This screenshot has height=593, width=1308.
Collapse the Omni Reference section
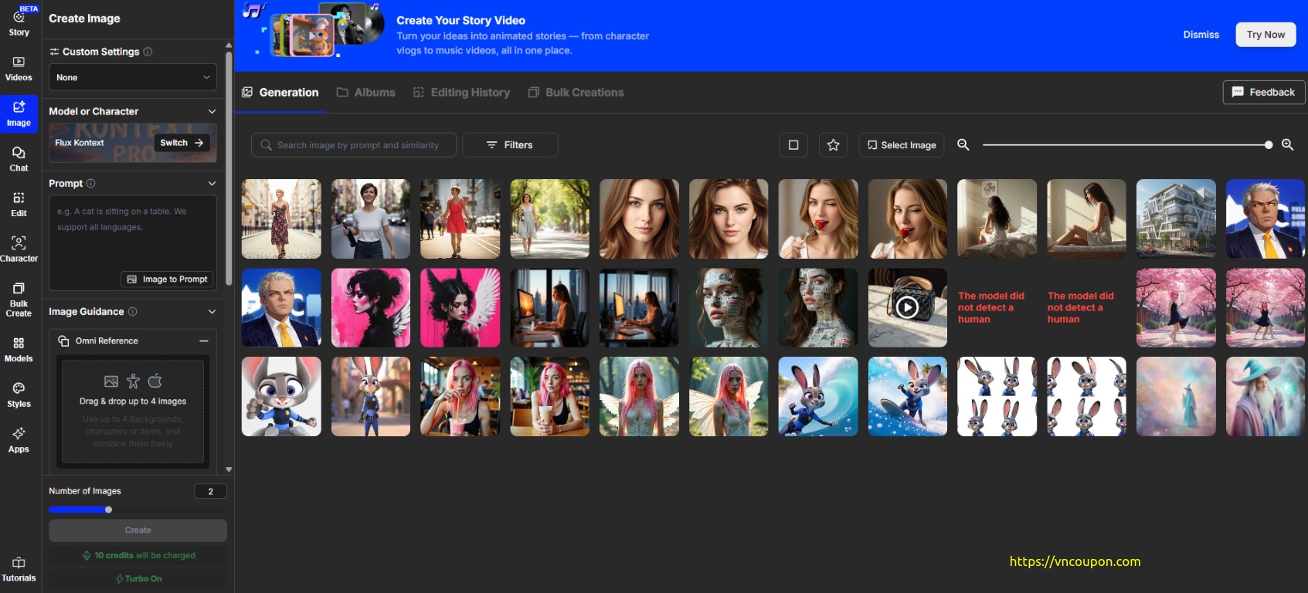tap(204, 341)
